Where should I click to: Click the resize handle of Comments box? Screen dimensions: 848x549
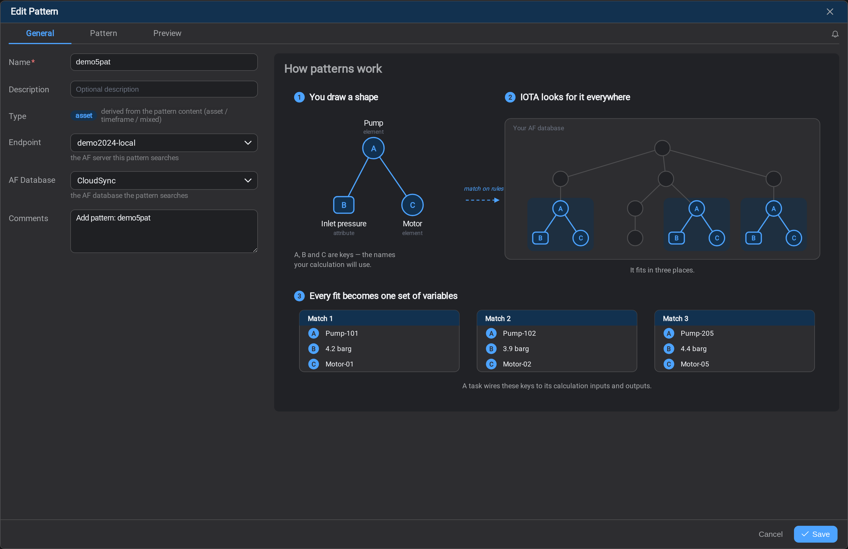[255, 250]
